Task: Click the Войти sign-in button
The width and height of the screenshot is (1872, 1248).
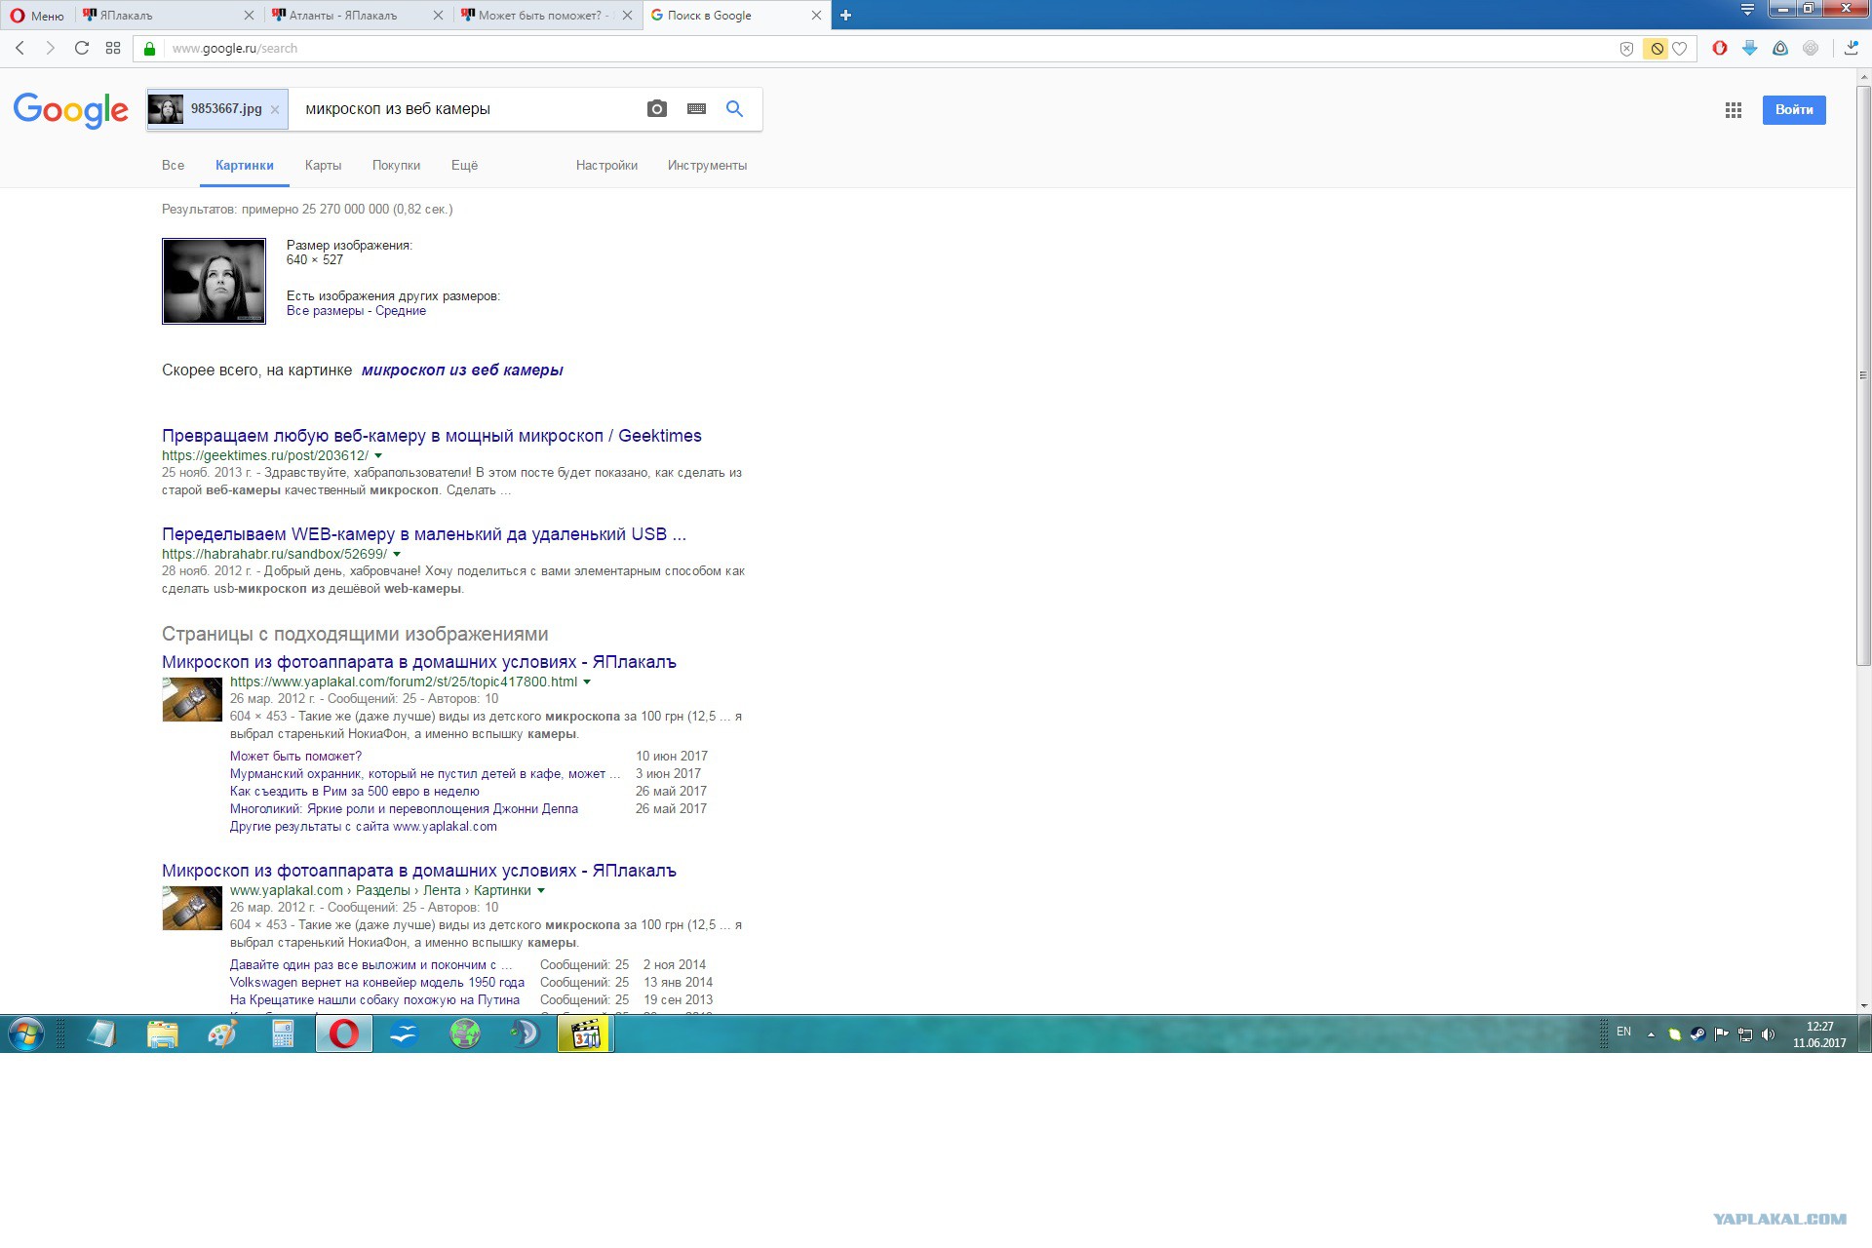Action: pos(1793,110)
